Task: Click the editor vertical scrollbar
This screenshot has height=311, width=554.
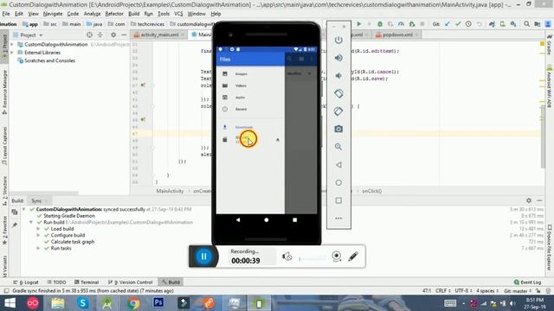Action: (543, 137)
